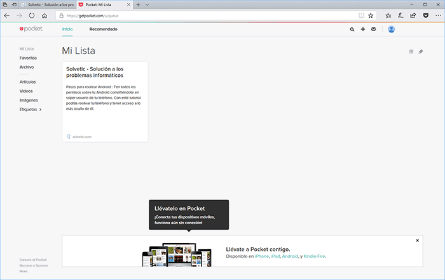This screenshot has height=280, width=445.
Task: Search Pocket with magnifier icon
Action: coord(352,29)
